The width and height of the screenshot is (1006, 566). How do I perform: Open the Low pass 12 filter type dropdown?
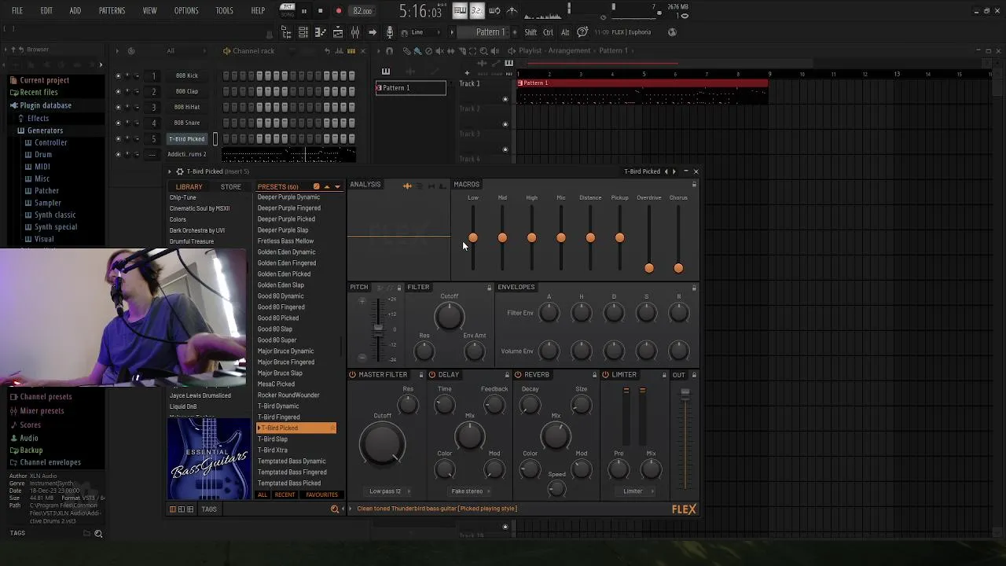pos(387,491)
